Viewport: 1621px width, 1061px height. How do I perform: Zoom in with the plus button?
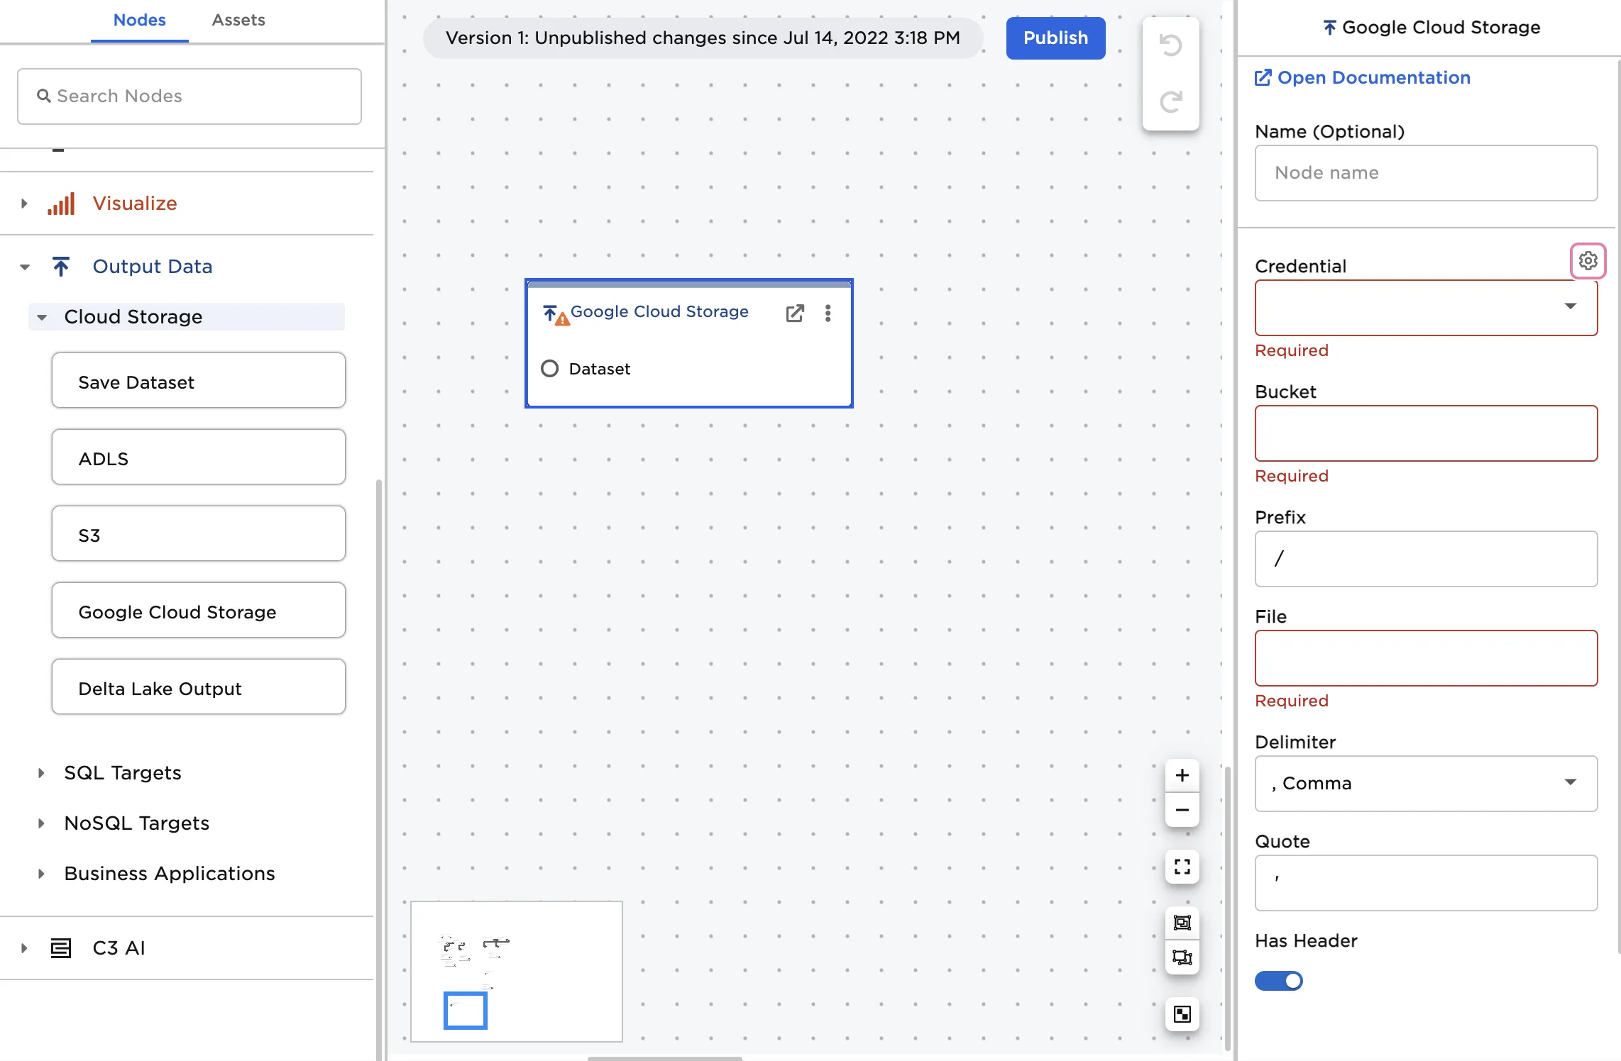click(x=1182, y=775)
